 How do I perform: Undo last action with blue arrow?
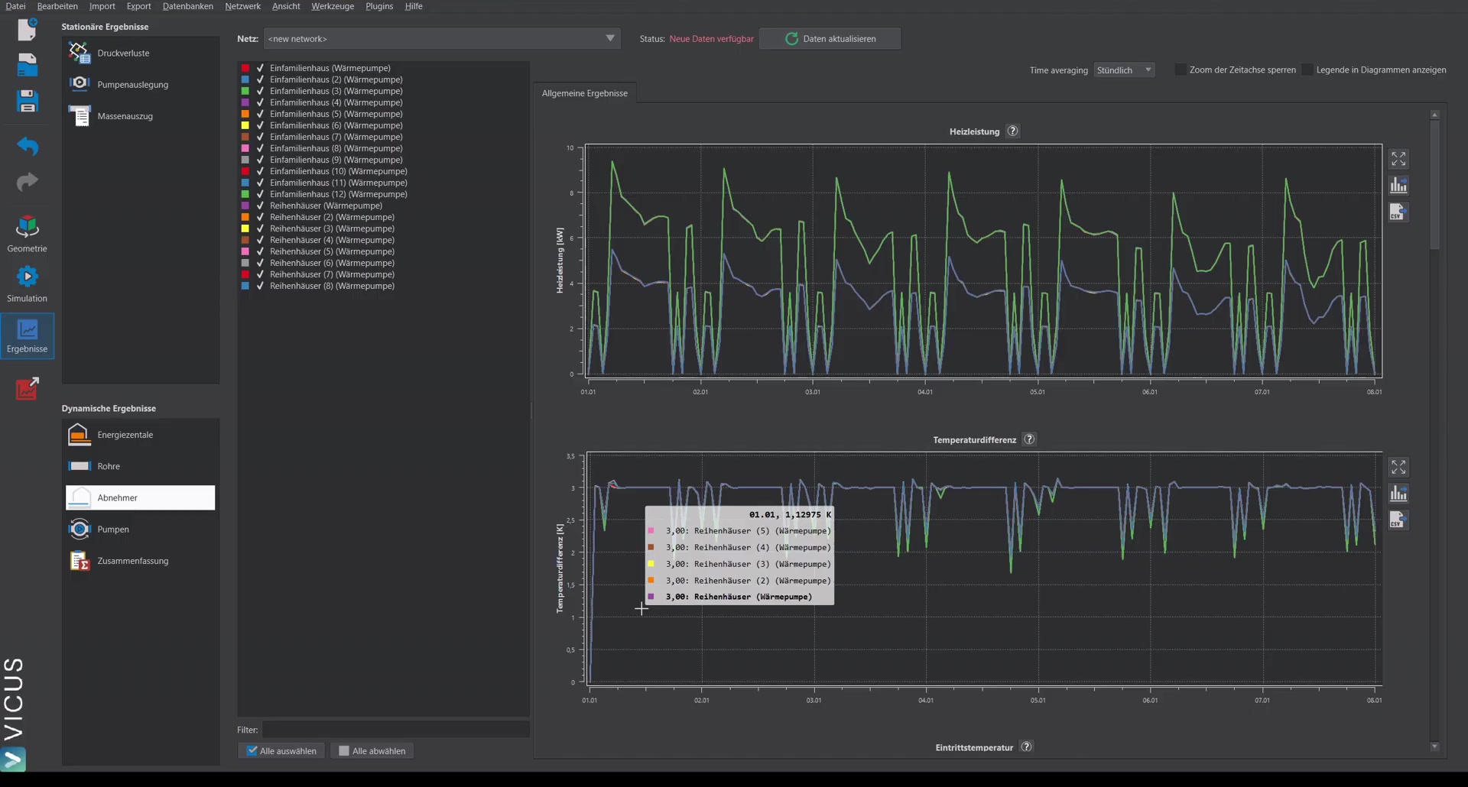(x=28, y=145)
